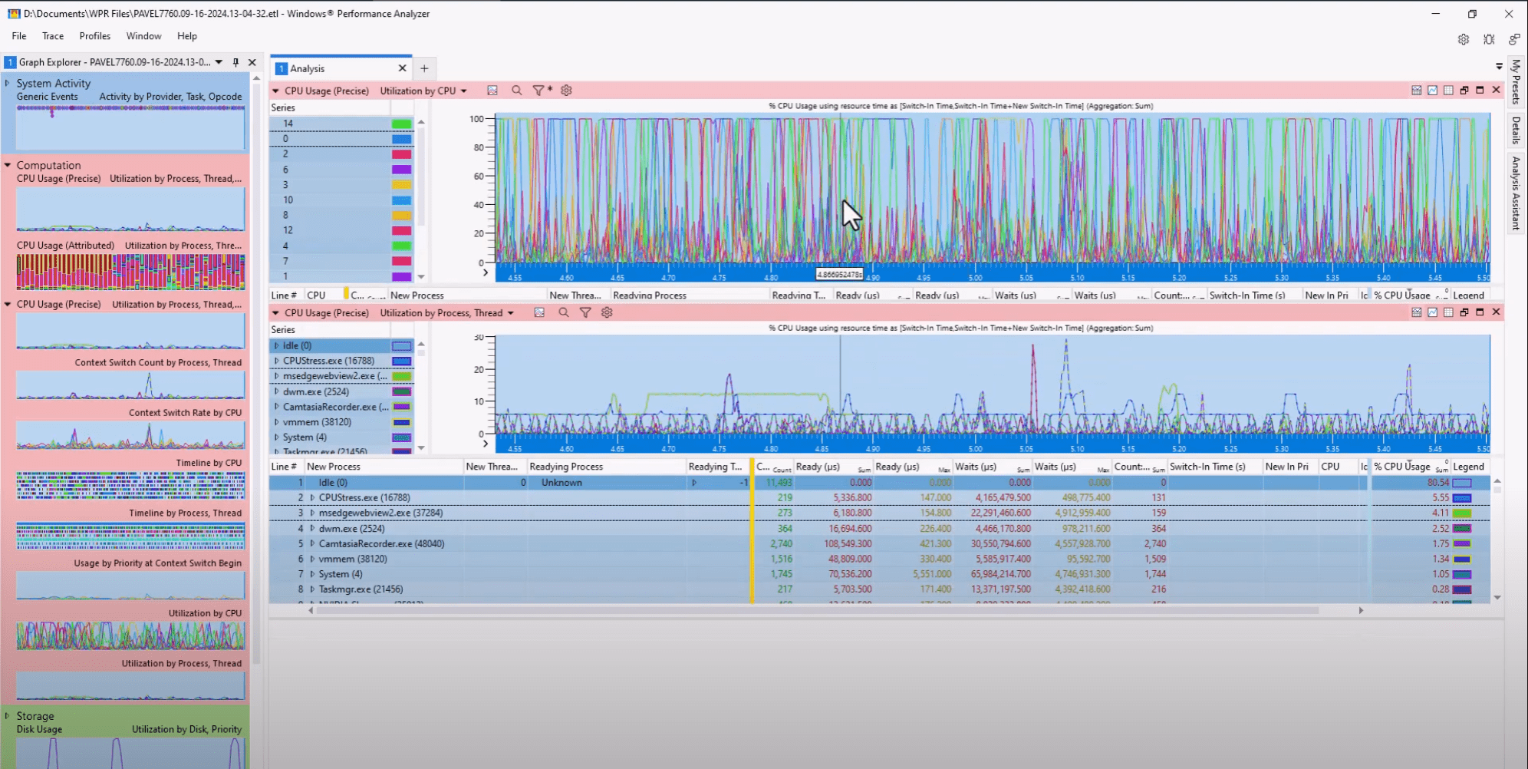Open Graph Explorer trace selector dropdown
1528x769 pixels.
click(219, 62)
